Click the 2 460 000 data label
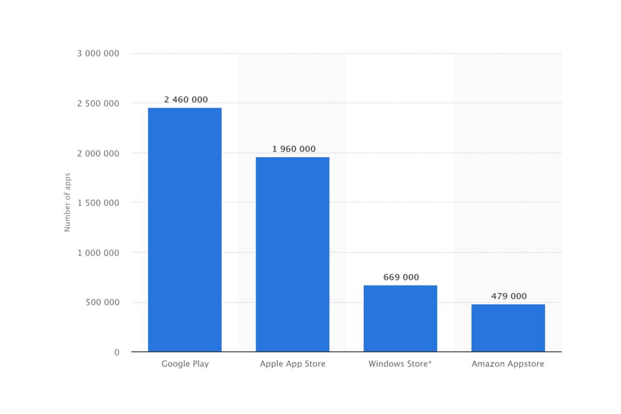Viewport: 621px width, 414px height. click(x=186, y=99)
